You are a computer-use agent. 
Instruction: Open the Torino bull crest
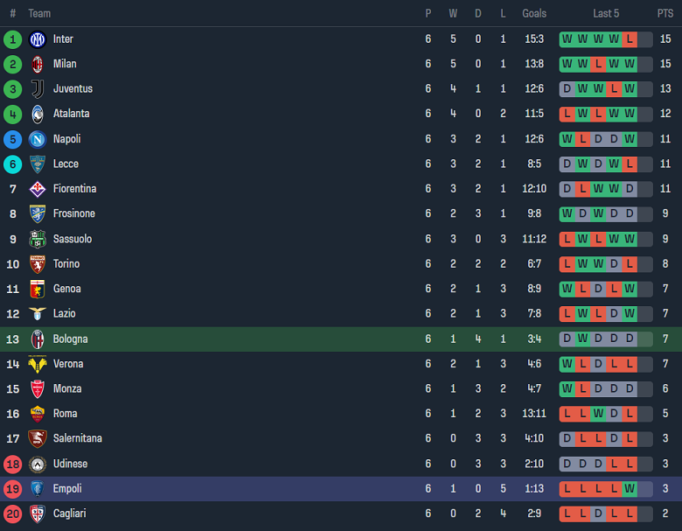38,264
